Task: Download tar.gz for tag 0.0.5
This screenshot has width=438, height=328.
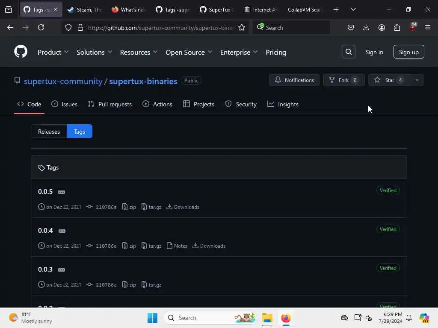Action: pos(151,207)
